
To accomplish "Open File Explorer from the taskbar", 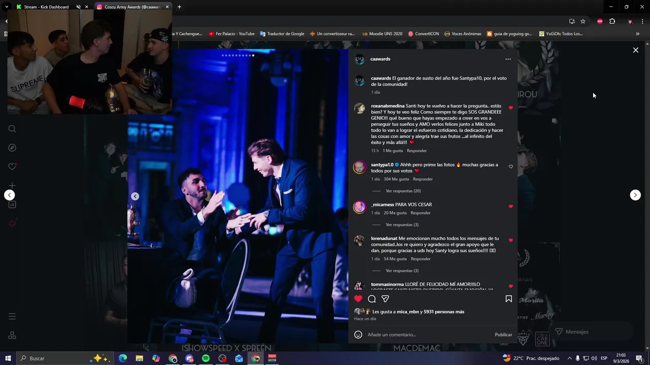I will (139, 358).
